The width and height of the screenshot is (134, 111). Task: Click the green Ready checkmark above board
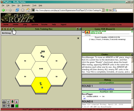(13, 29)
